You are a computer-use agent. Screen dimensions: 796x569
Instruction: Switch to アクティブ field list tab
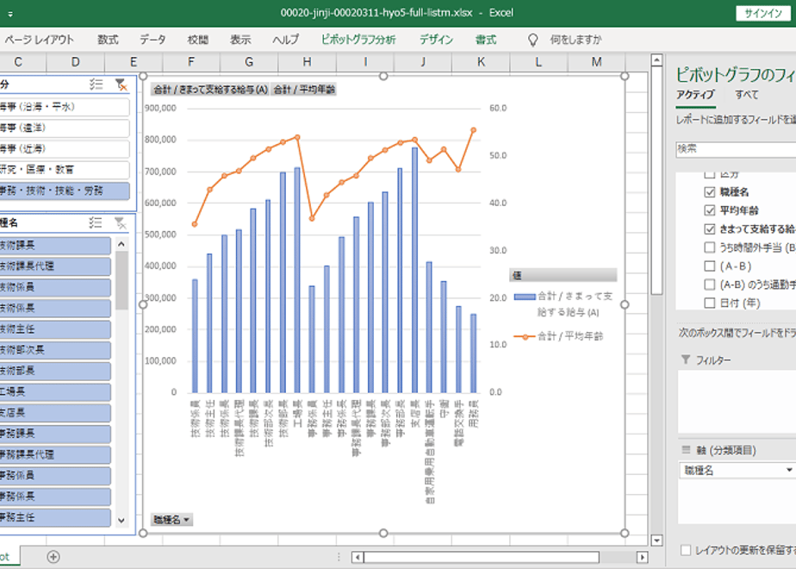click(695, 95)
